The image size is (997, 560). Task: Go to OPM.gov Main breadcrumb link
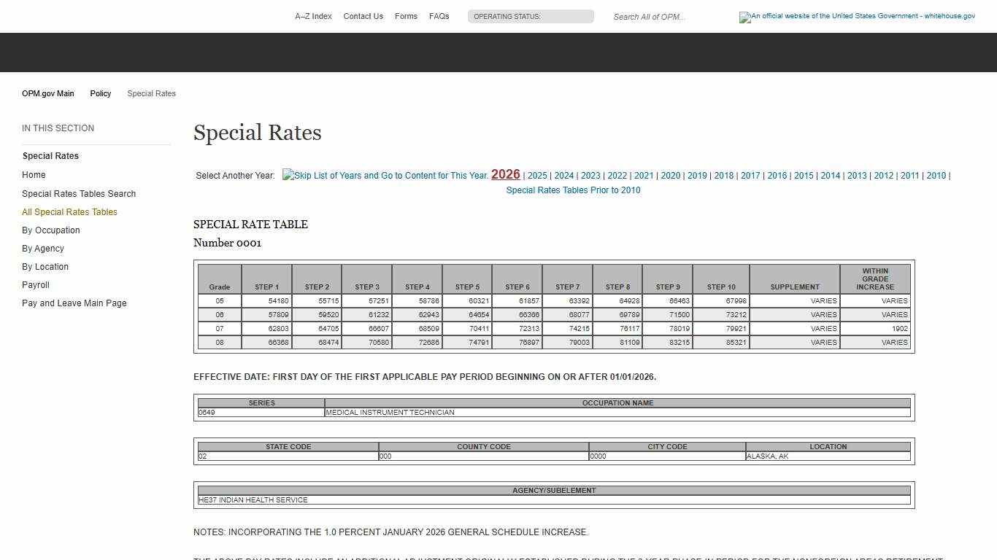click(x=47, y=93)
